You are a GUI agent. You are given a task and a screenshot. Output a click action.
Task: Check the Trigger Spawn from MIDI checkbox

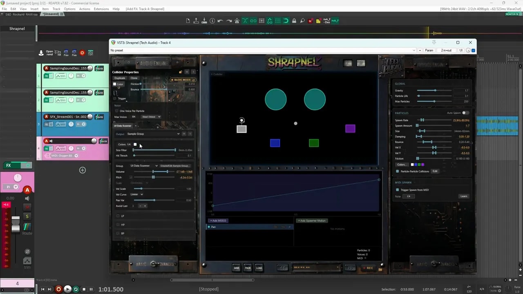pos(397,190)
